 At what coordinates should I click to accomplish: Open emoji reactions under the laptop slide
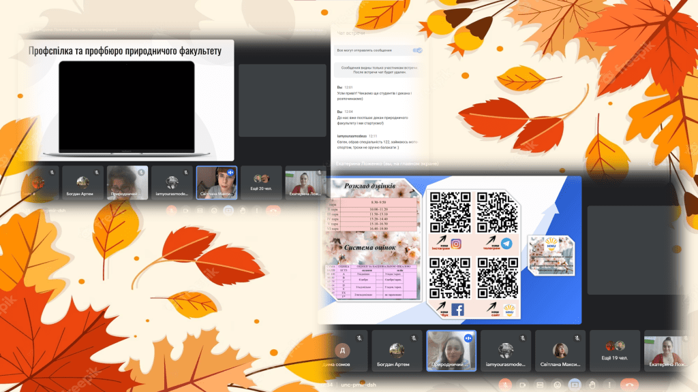(213, 210)
